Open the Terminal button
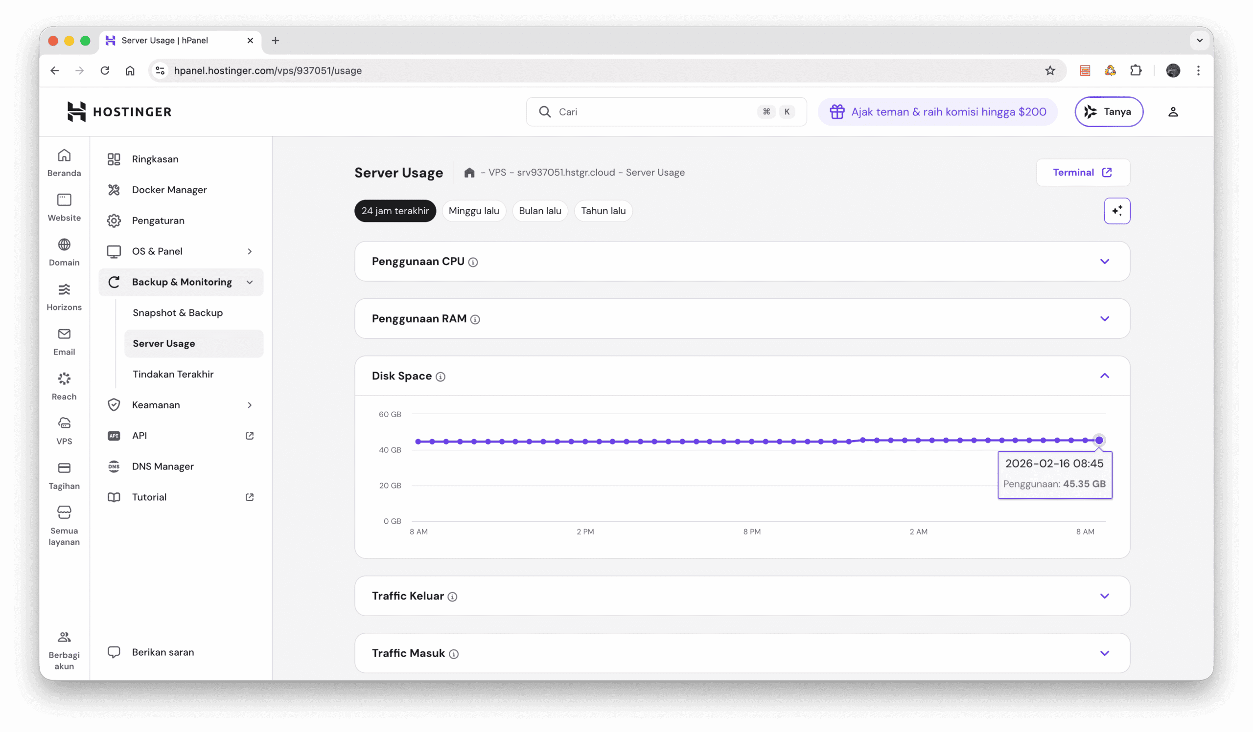This screenshot has width=1253, height=732. click(1083, 172)
